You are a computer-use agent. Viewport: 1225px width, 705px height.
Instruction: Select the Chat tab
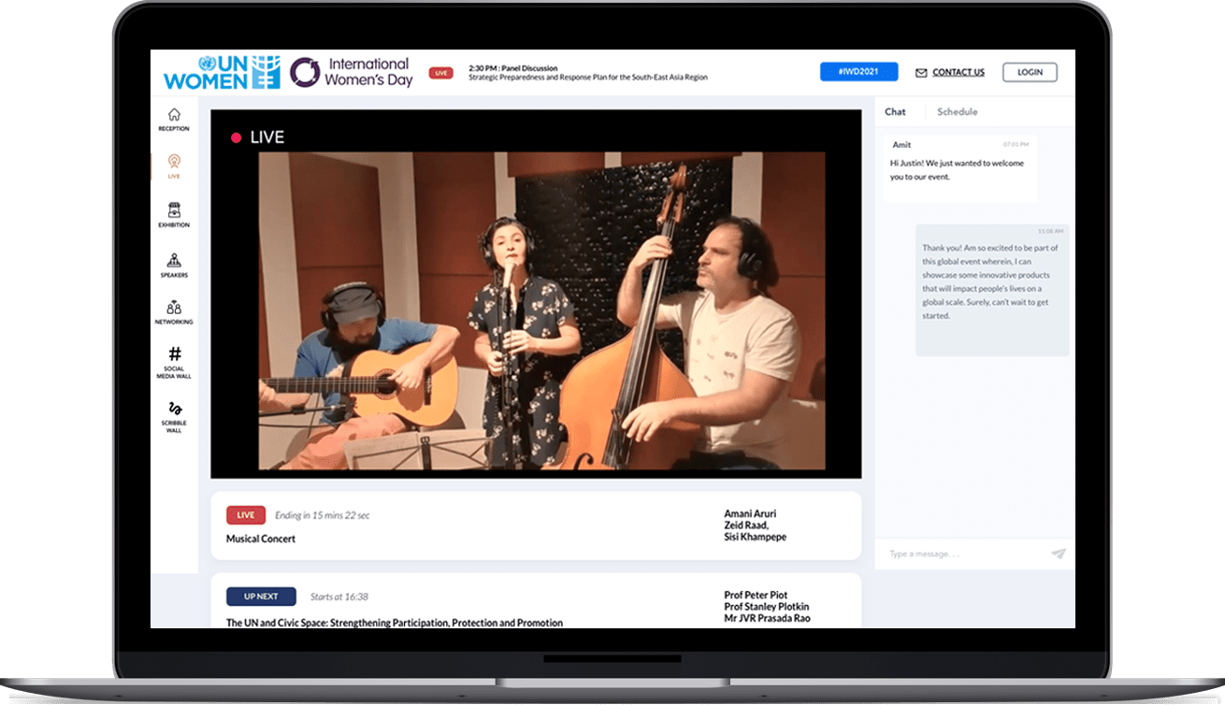click(895, 111)
